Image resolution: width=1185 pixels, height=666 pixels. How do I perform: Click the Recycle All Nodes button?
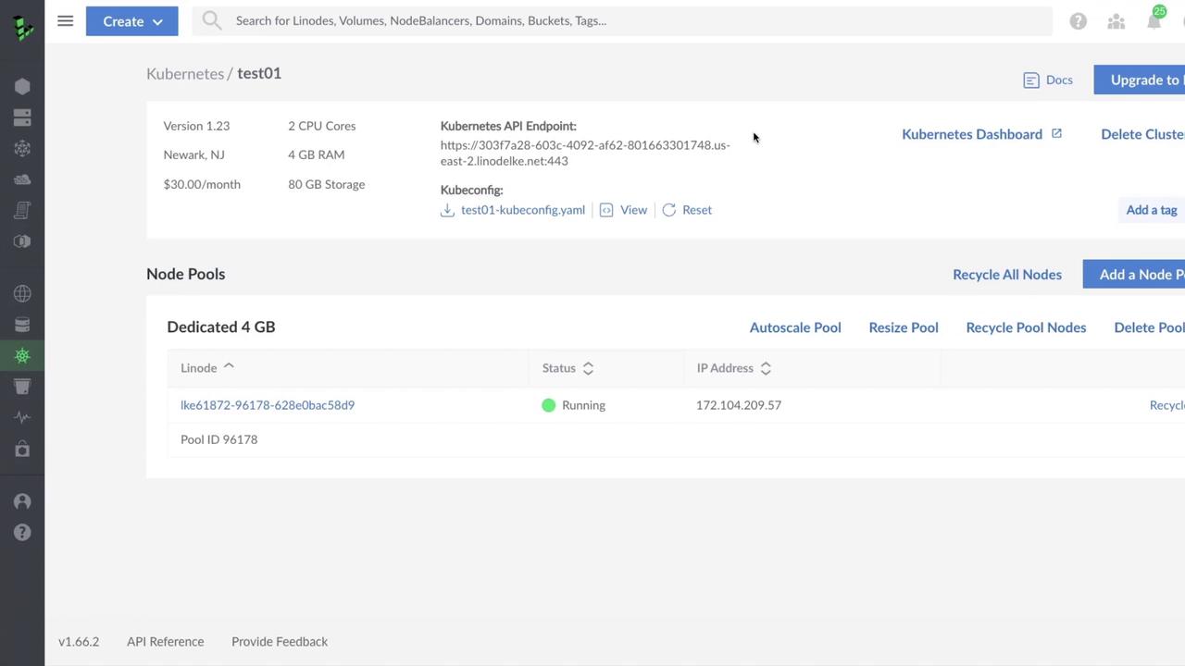tap(1006, 274)
